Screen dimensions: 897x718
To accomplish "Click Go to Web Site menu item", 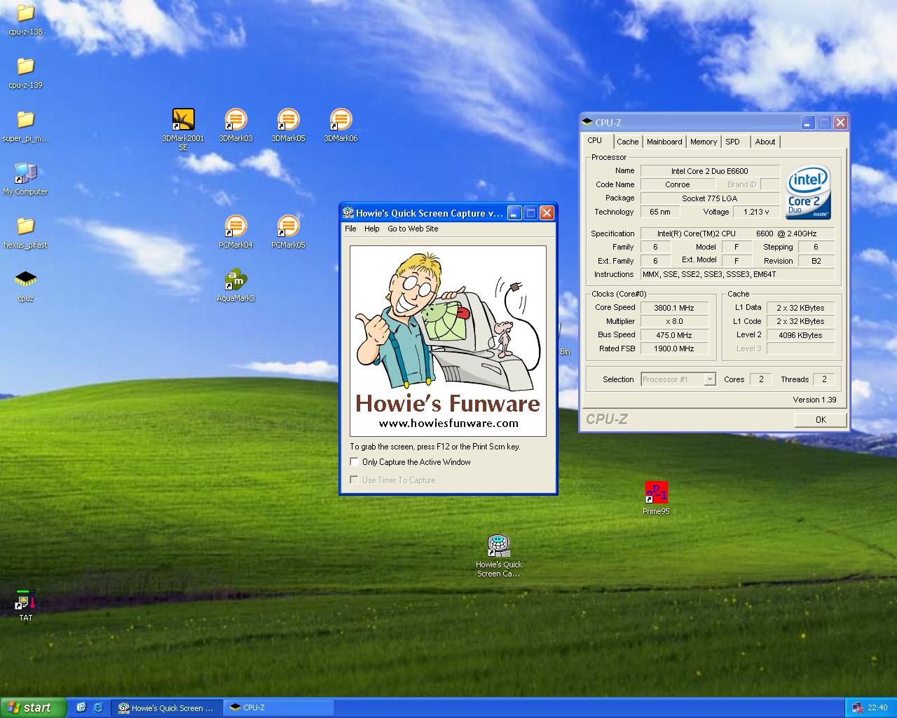I will [413, 229].
